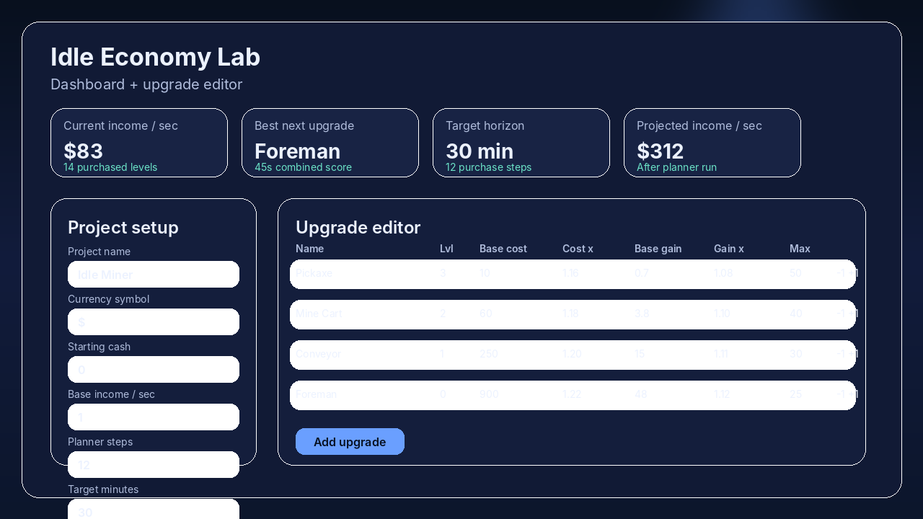Edit the Project name field
This screenshot has height=519, width=923.
point(154,275)
